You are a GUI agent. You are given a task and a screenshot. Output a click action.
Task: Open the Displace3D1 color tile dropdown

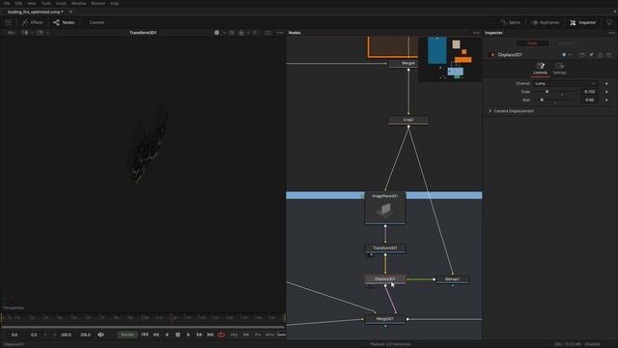(567, 55)
